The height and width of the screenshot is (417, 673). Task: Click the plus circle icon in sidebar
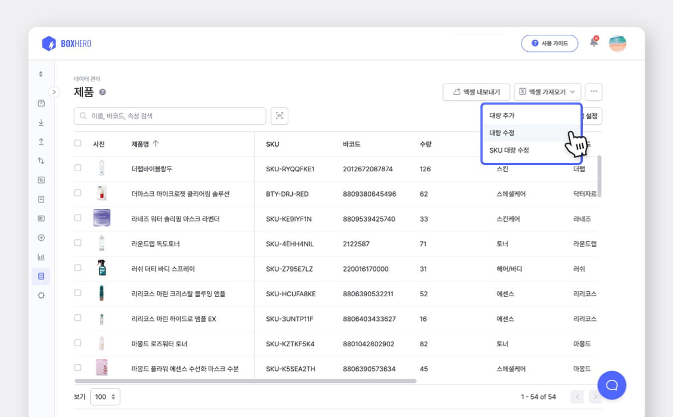click(x=41, y=237)
